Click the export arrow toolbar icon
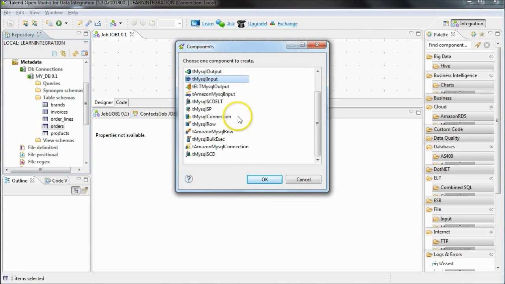Viewport: 505px width, 284px height. point(97,24)
